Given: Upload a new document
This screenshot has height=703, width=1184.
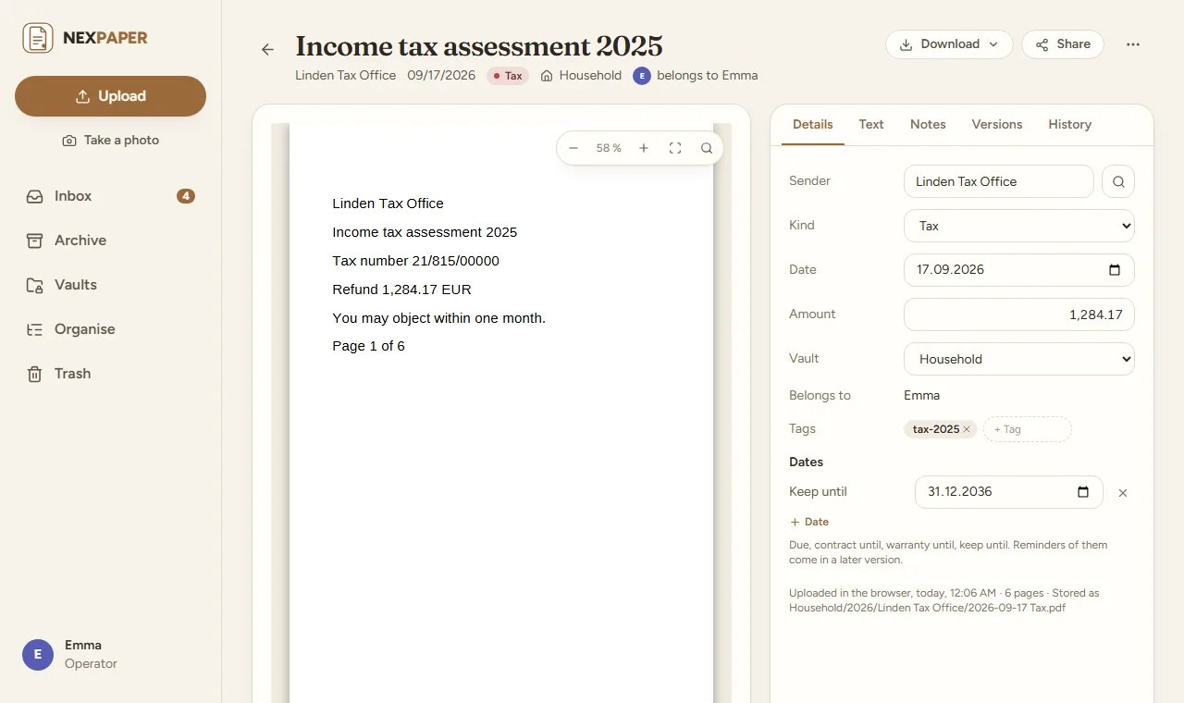Looking at the screenshot, I should coord(110,96).
